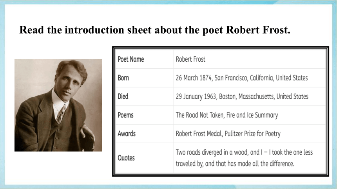The height and width of the screenshot is (189, 337).
Task: Select 'Fire and Ice Summary' text
Action: pyautogui.click(x=252, y=115)
